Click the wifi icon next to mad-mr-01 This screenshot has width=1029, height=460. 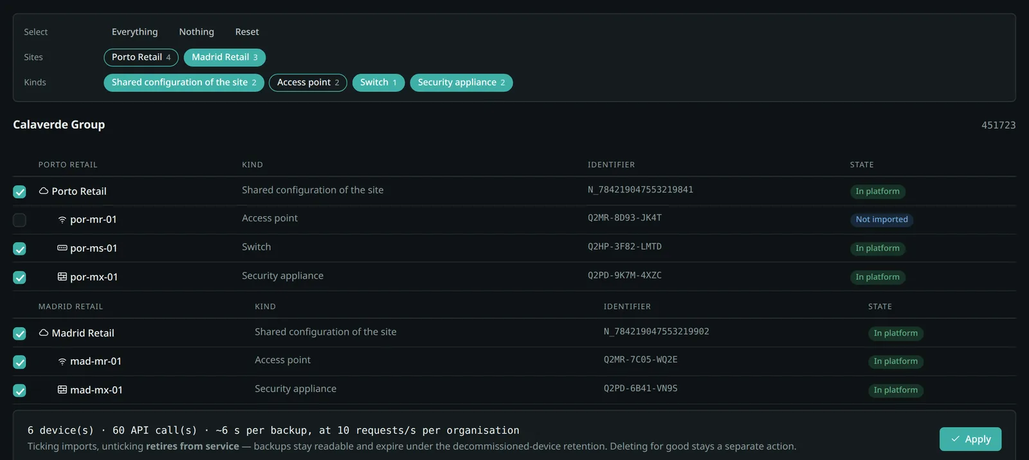(62, 361)
